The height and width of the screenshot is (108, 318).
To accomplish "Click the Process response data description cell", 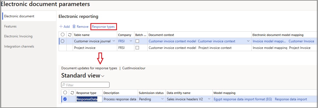I will [120, 99].
